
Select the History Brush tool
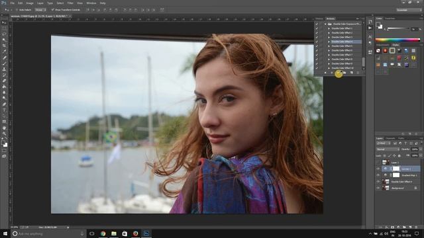4,75
